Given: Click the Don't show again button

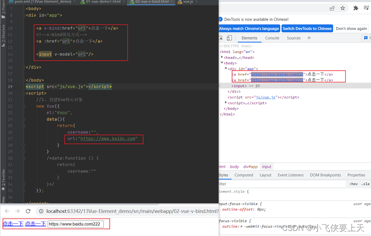Looking at the screenshot, I should pos(351,29).
